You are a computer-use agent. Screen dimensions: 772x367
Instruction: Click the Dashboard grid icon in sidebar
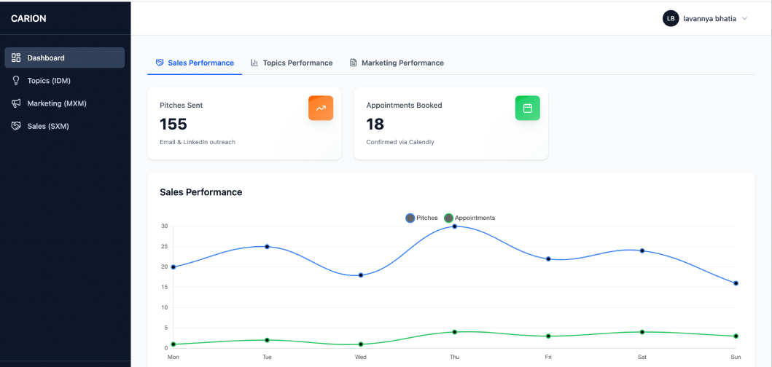(x=16, y=58)
